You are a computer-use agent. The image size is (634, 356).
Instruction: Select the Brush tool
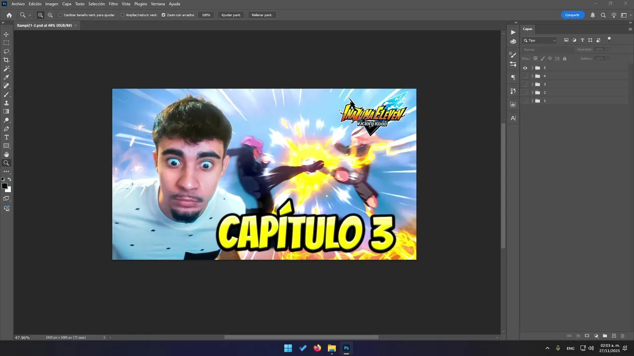[6, 94]
